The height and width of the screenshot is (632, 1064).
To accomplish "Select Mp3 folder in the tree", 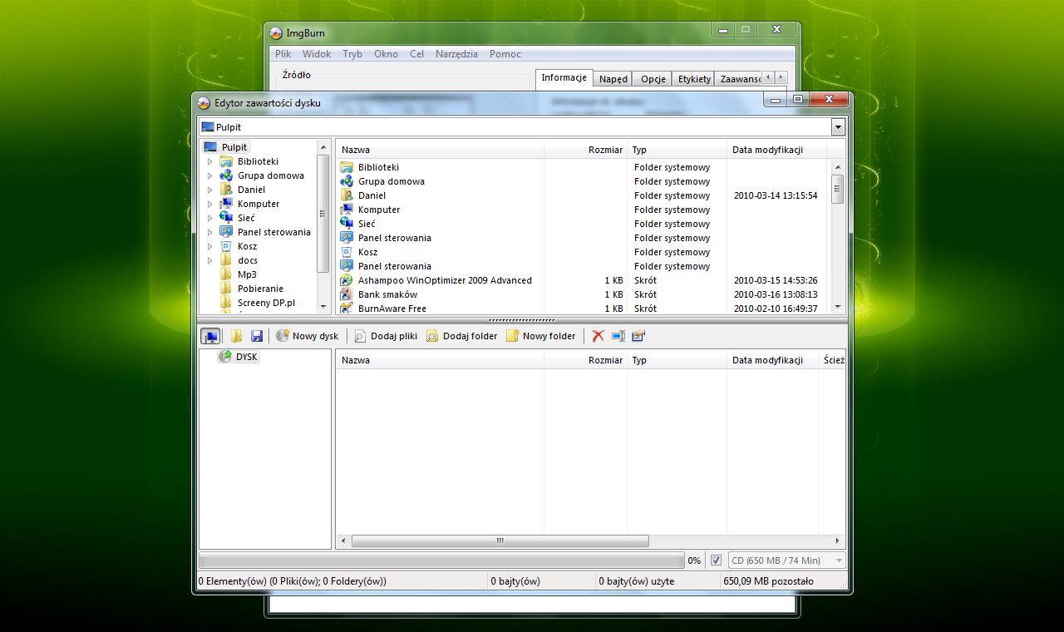I will click(247, 274).
